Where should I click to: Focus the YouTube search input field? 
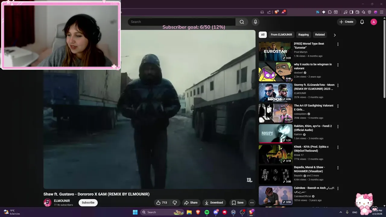tap(182, 22)
